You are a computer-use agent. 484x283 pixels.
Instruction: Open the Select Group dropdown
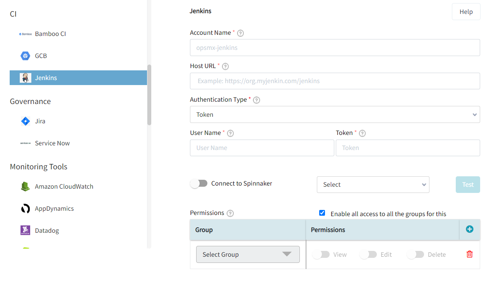(x=248, y=254)
